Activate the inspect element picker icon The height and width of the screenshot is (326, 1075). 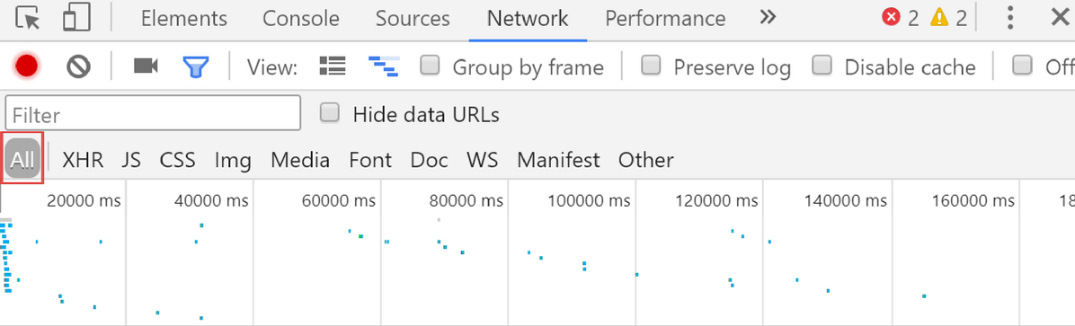28,18
